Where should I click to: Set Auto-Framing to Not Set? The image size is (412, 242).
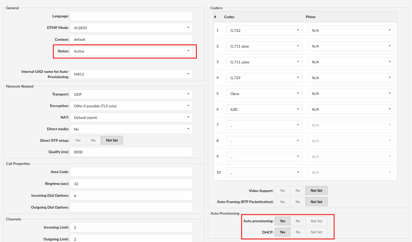click(316, 202)
